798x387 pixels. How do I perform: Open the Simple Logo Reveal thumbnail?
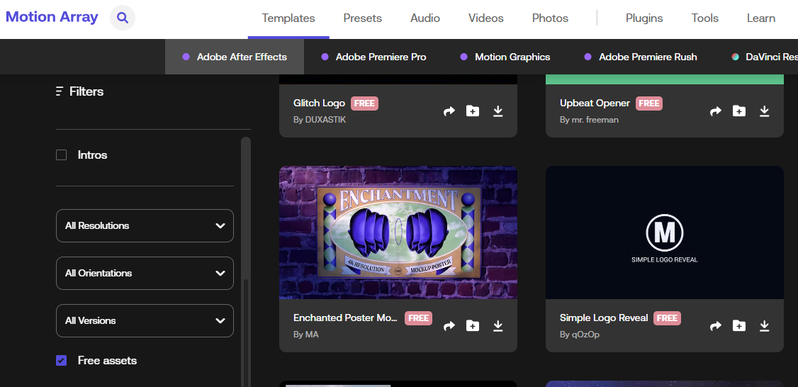(664, 232)
